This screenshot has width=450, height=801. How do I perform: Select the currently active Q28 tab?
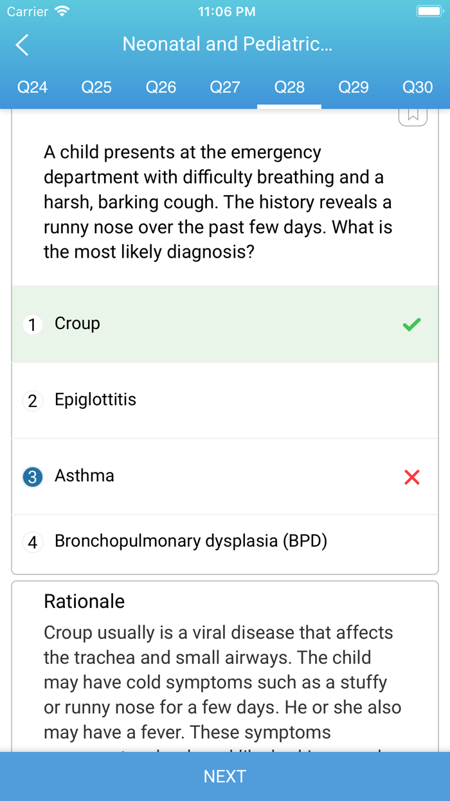289,87
